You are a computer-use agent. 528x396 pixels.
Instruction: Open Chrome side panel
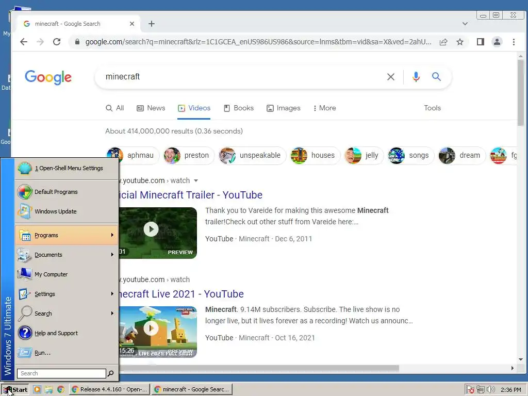pos(480,42)
